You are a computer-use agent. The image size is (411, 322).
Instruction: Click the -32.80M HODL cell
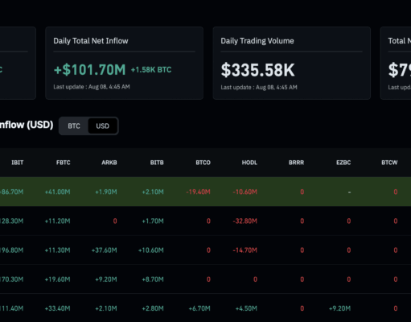click(x=245, y=221)
